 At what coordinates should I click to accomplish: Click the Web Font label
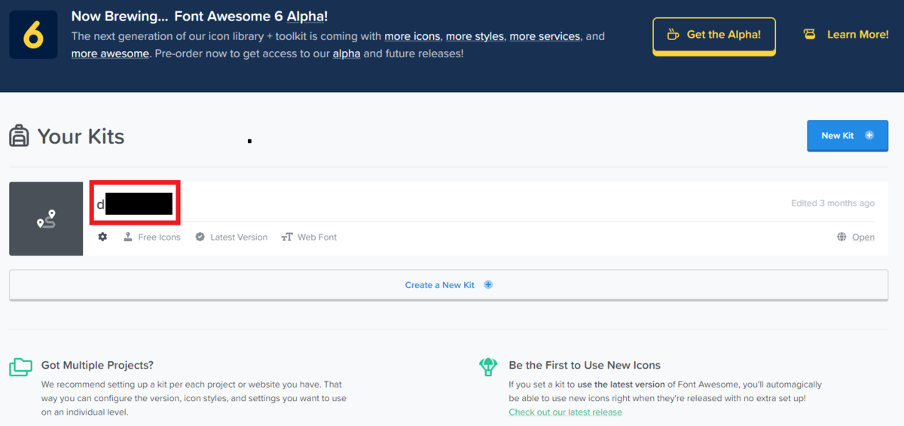[317, 237]
